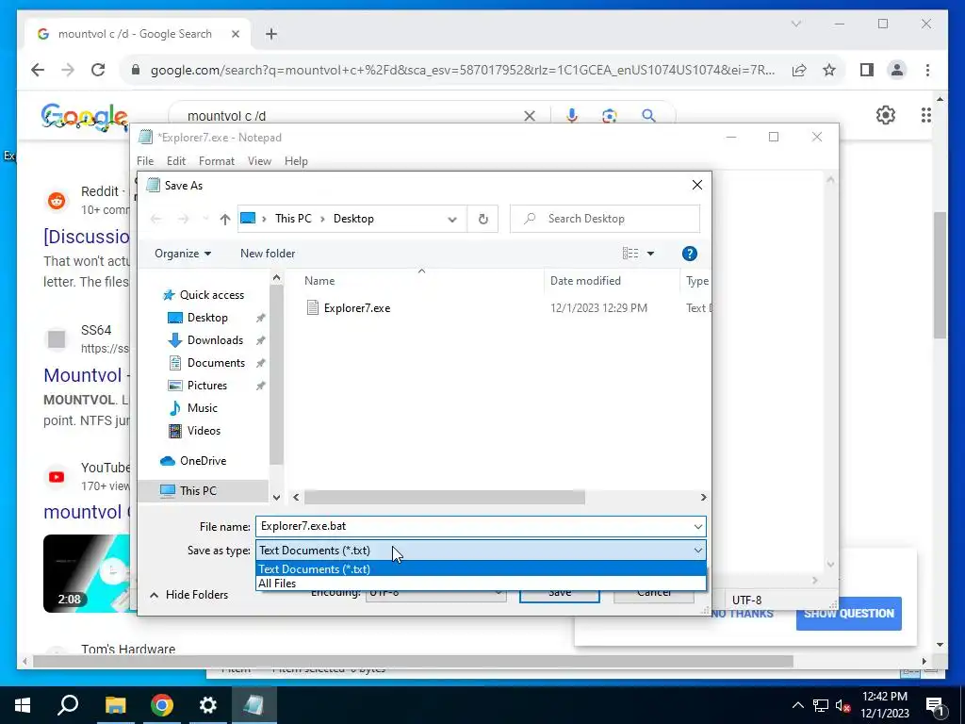Viewport: 965px width, 724px height.
Task: Reload the Chrome page
Action: (98, 70)
